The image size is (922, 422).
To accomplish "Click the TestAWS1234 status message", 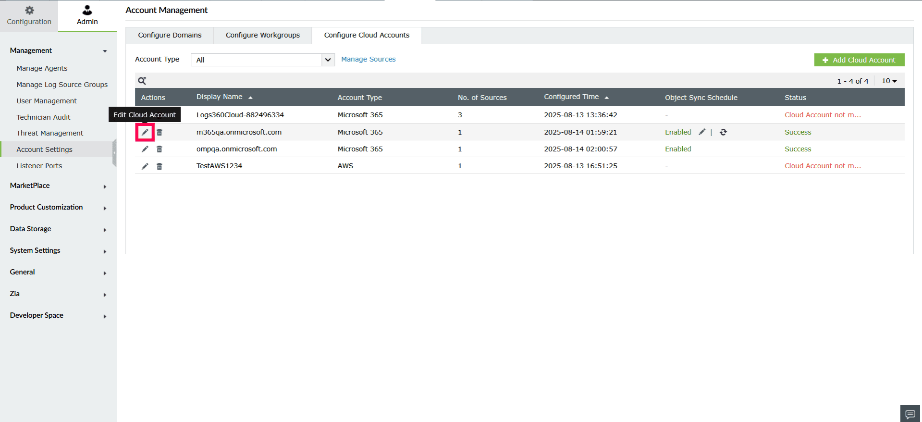I will click(823, 166).
